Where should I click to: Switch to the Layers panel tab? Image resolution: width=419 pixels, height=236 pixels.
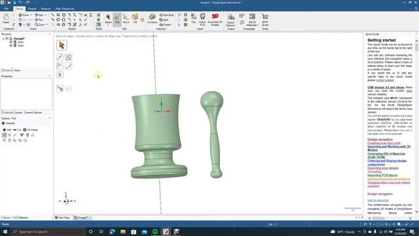tap(19, 113)
